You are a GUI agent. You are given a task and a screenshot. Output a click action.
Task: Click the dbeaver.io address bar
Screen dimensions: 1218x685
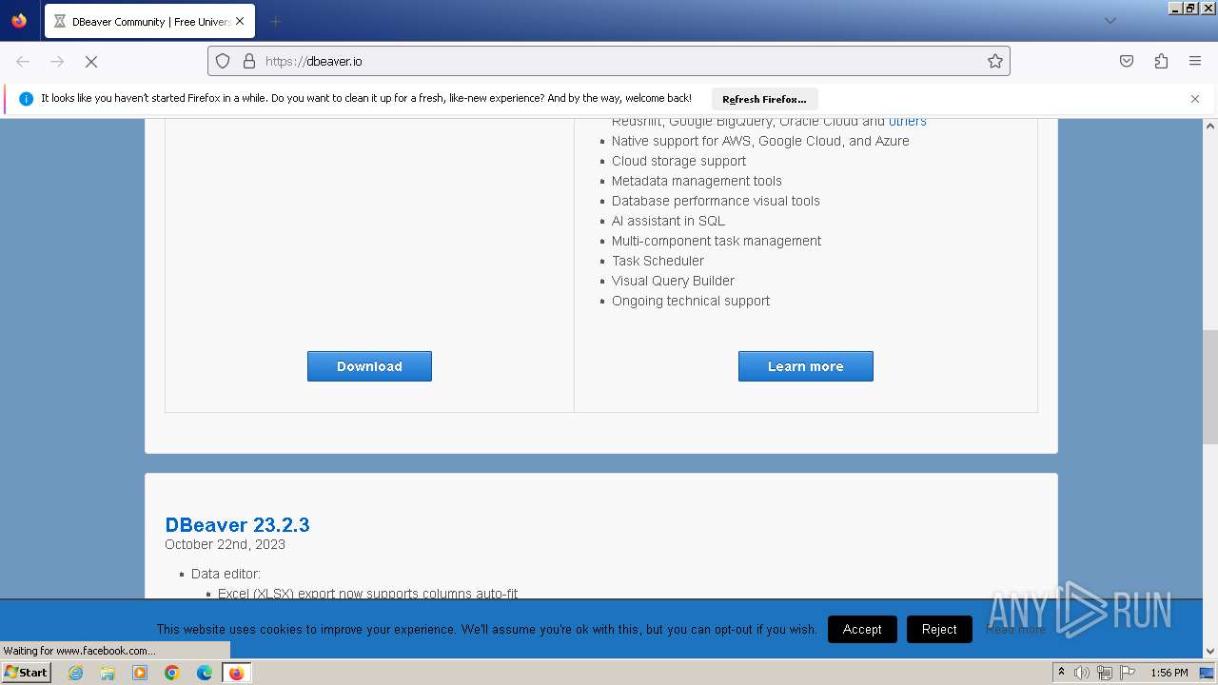(609, 61)
